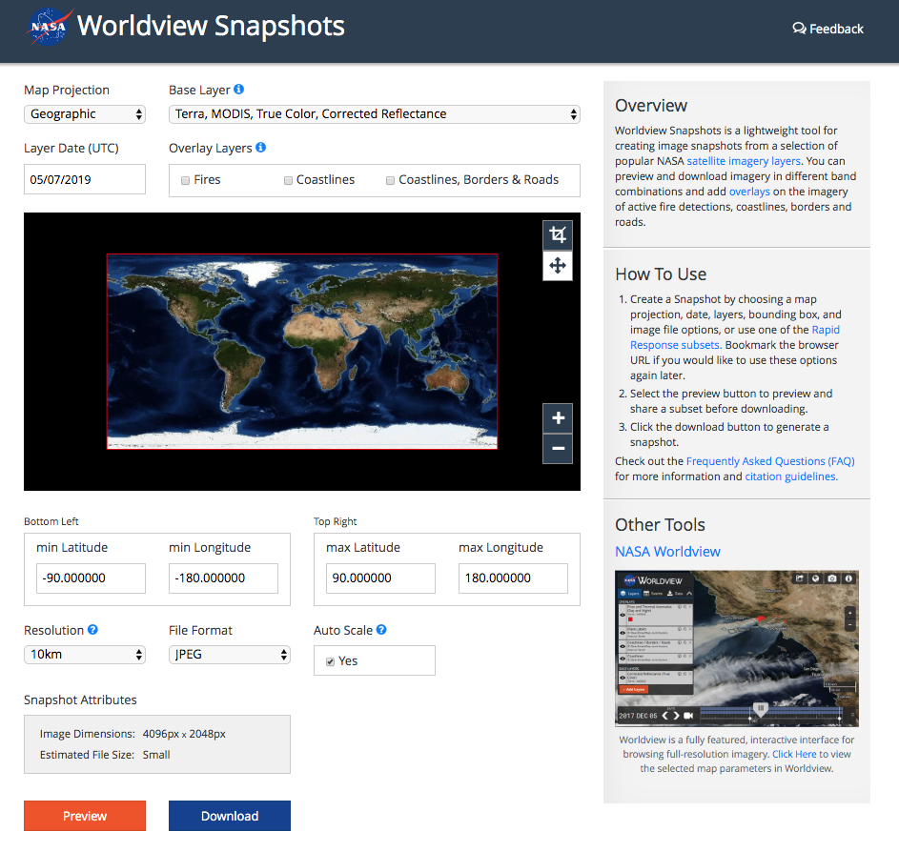Zoom out on the map preview
This screenshot has width=899, height=852.
click(558, 449)
